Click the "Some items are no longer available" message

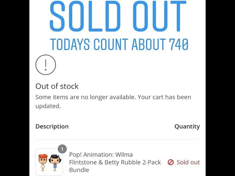point(86,97)
